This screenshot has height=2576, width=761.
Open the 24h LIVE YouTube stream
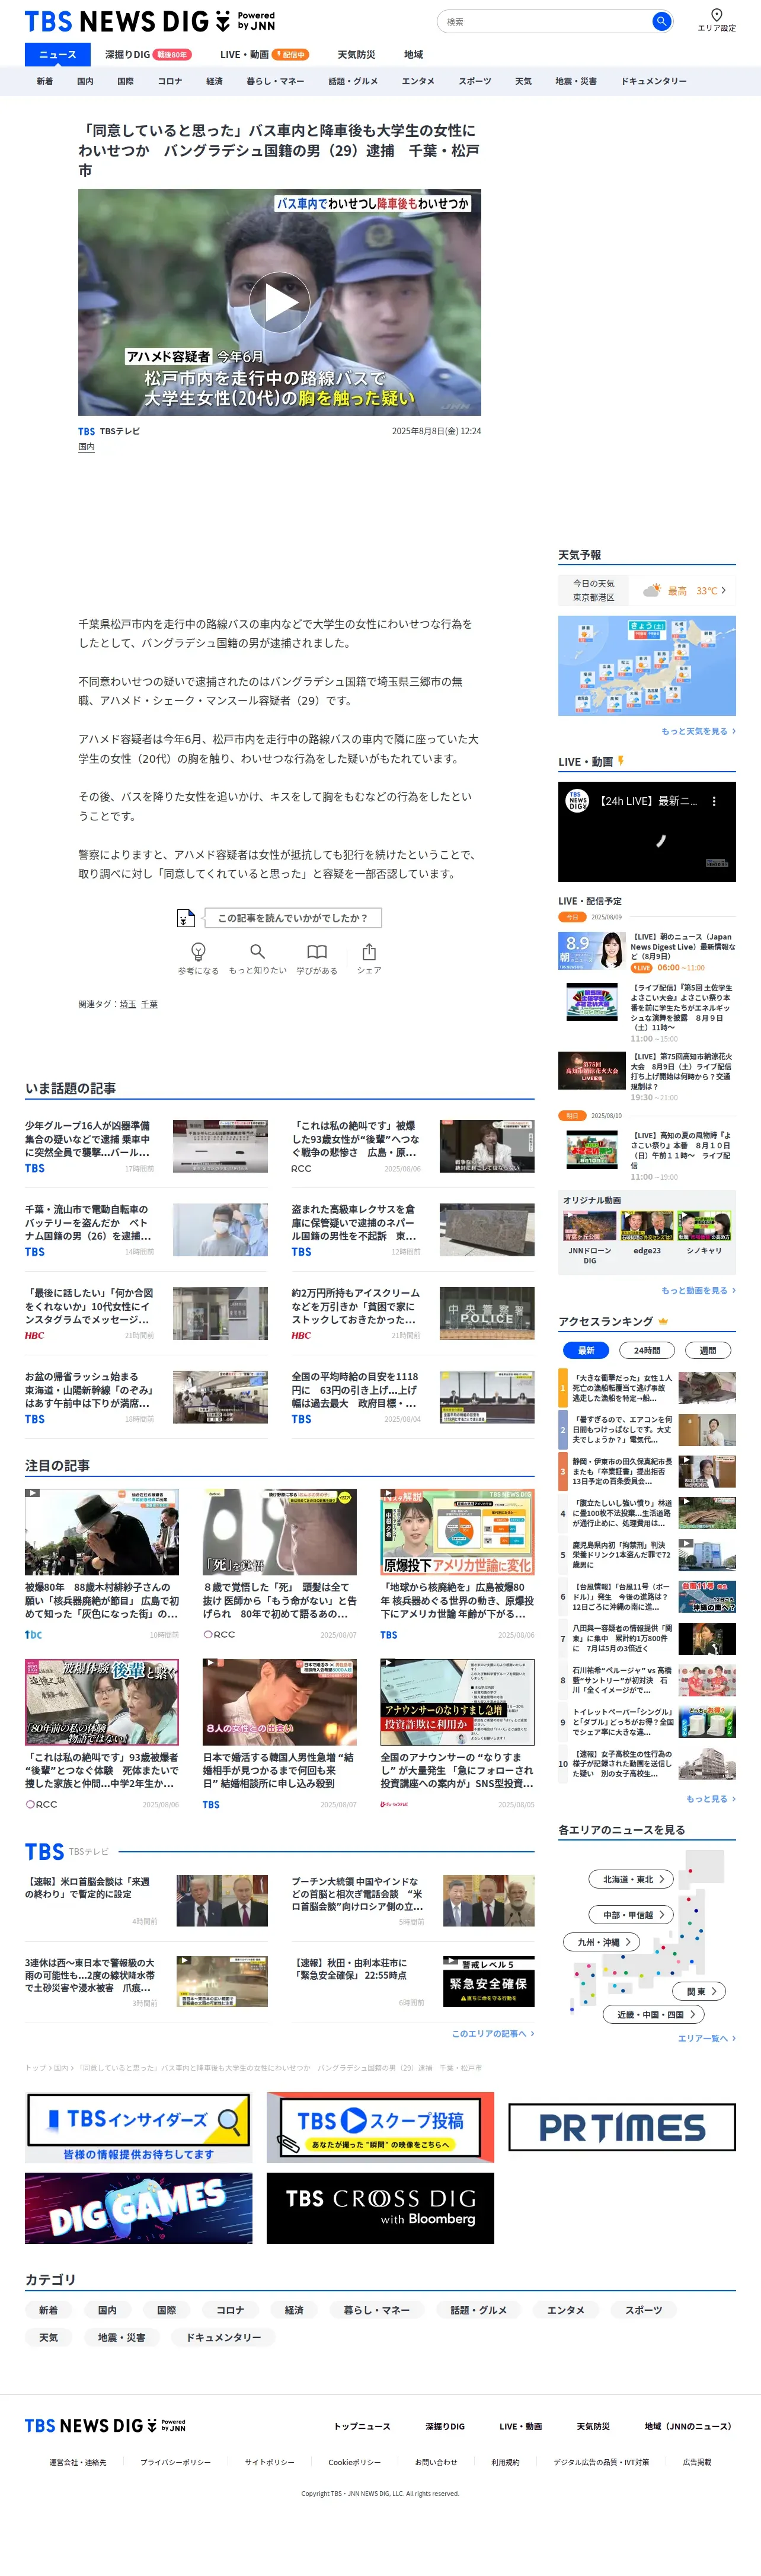[x=646, y=832]
